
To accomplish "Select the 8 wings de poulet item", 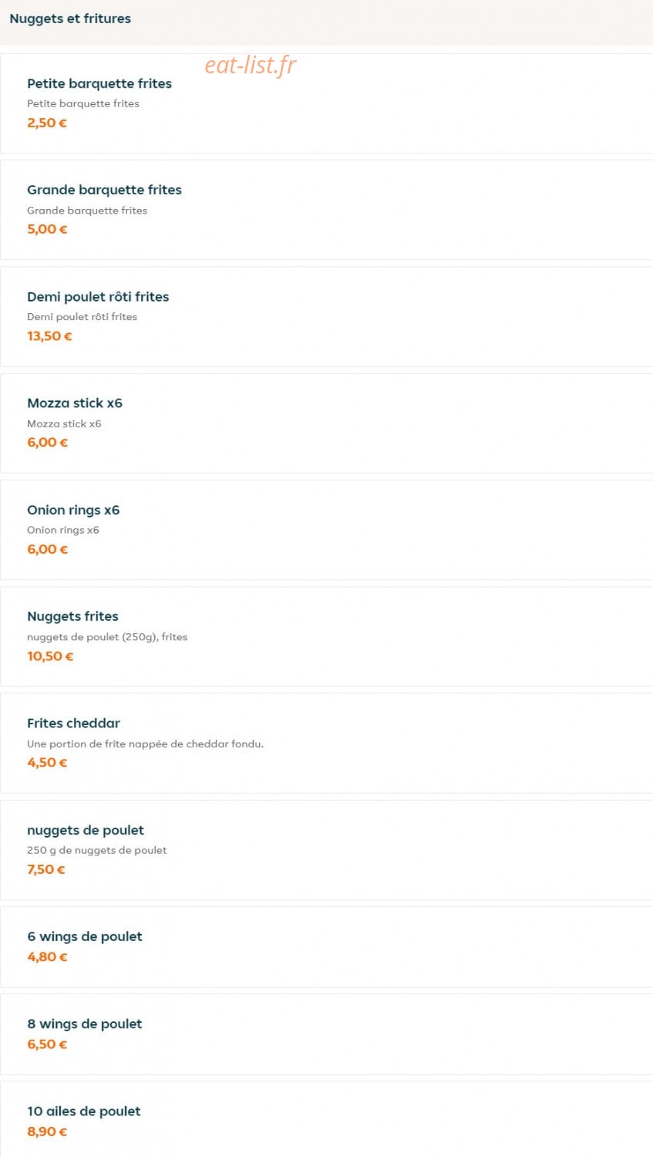I will tap(327, 1034).
